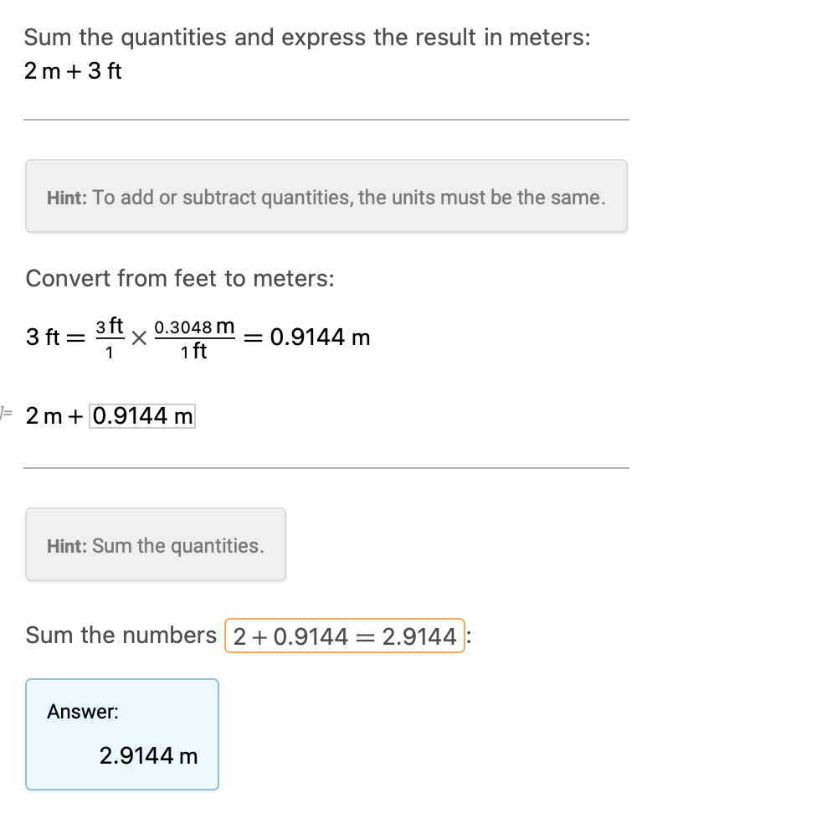The height and width of the screenshot is (829, 837).
Task: Click the 'Sum the numbers' text
Action: [x=121, y=636]
